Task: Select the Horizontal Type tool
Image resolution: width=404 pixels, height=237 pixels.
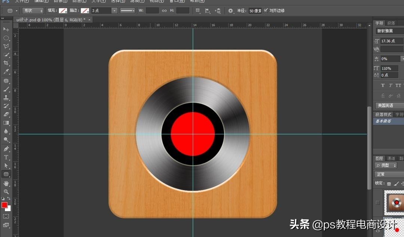Action: tap(6, 158)
